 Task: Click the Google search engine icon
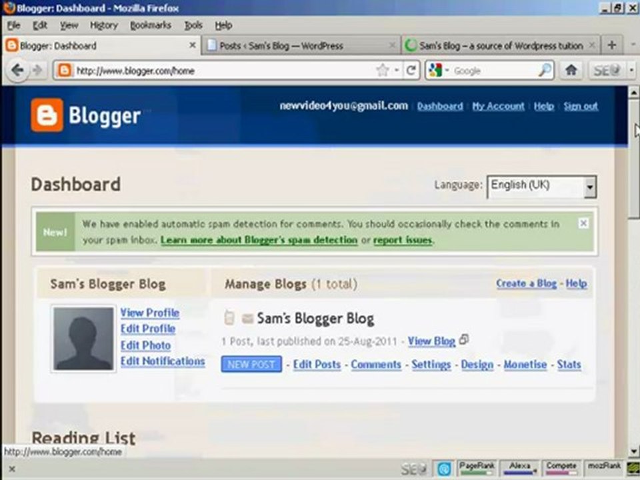435,71
